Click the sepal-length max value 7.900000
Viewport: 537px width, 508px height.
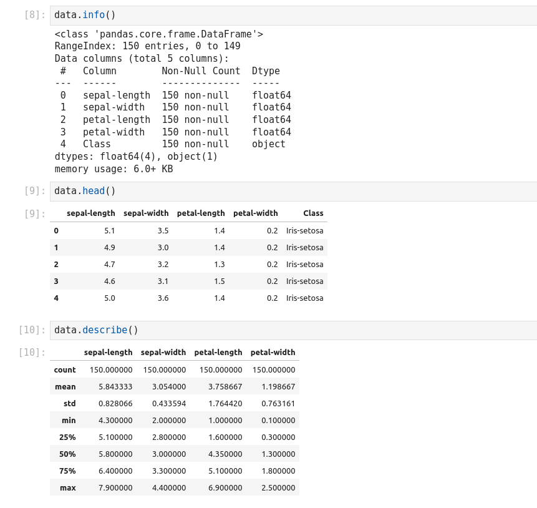[115, 488]
